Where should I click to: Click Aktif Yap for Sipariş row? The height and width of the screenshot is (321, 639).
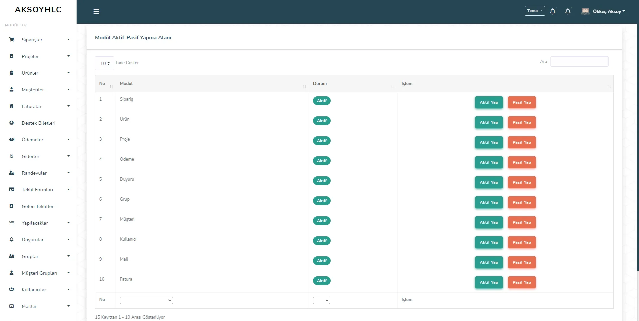pyautogui.click(x=489, y=102)
